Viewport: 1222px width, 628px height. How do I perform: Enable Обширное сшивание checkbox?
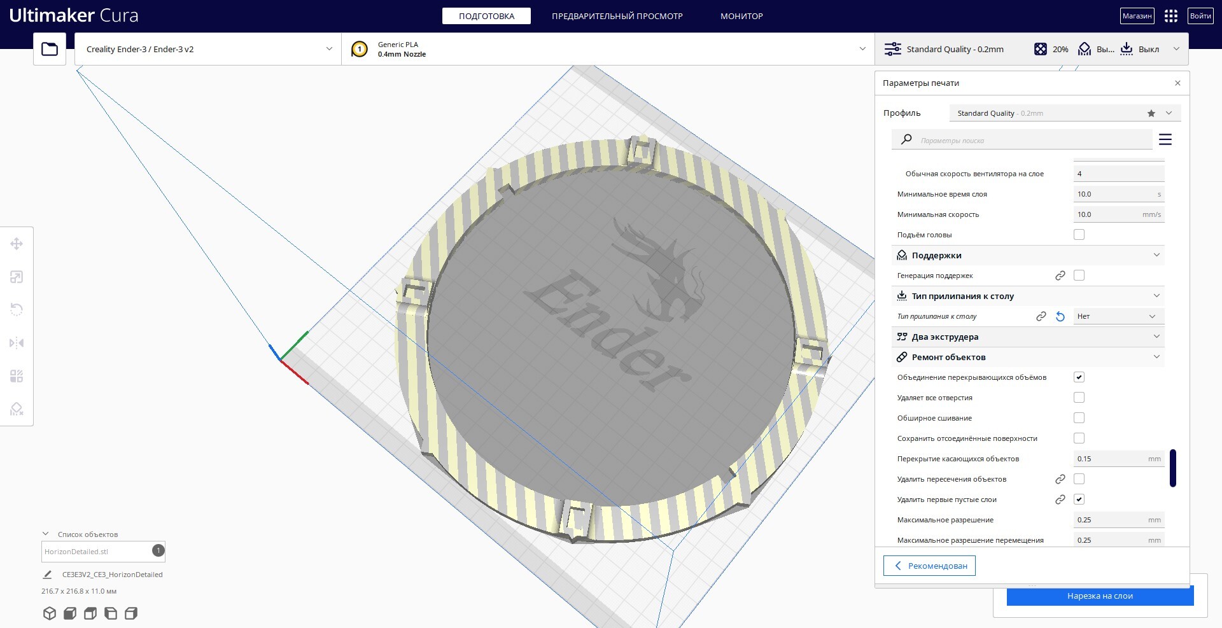pos(1079,418)
